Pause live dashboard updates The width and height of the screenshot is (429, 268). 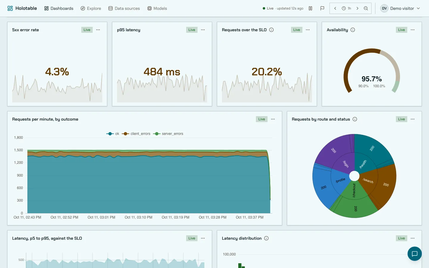(310, 8)
